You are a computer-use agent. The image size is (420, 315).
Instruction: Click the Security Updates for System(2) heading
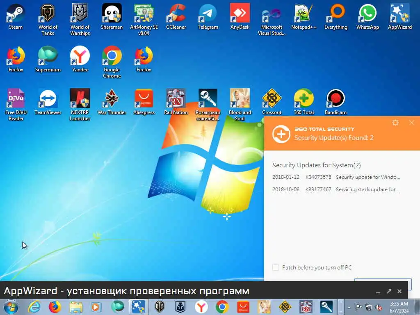316,165
